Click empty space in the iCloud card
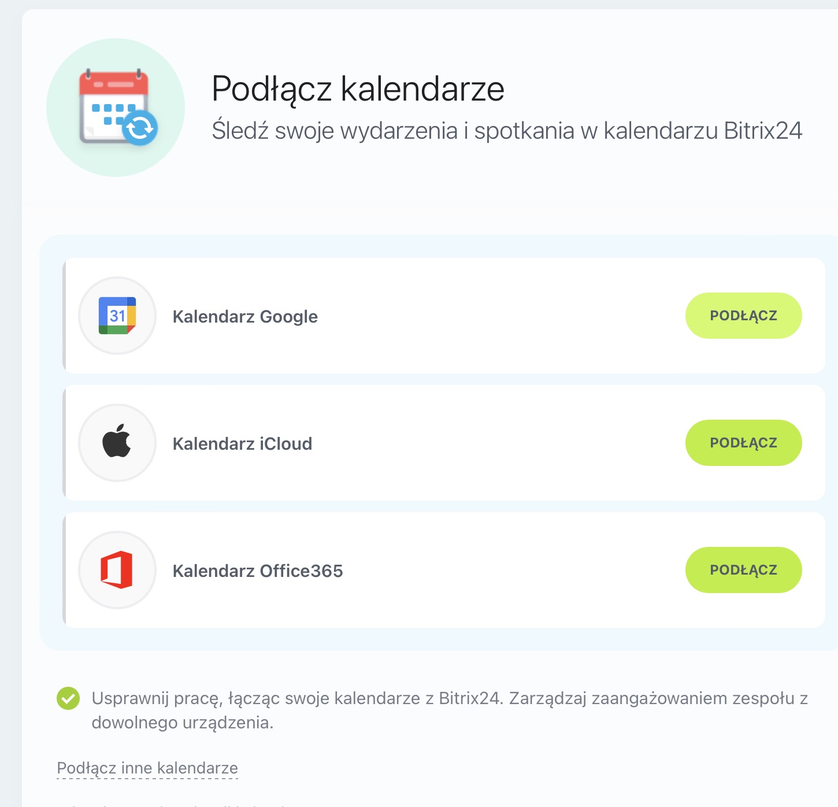 (497, 443)
